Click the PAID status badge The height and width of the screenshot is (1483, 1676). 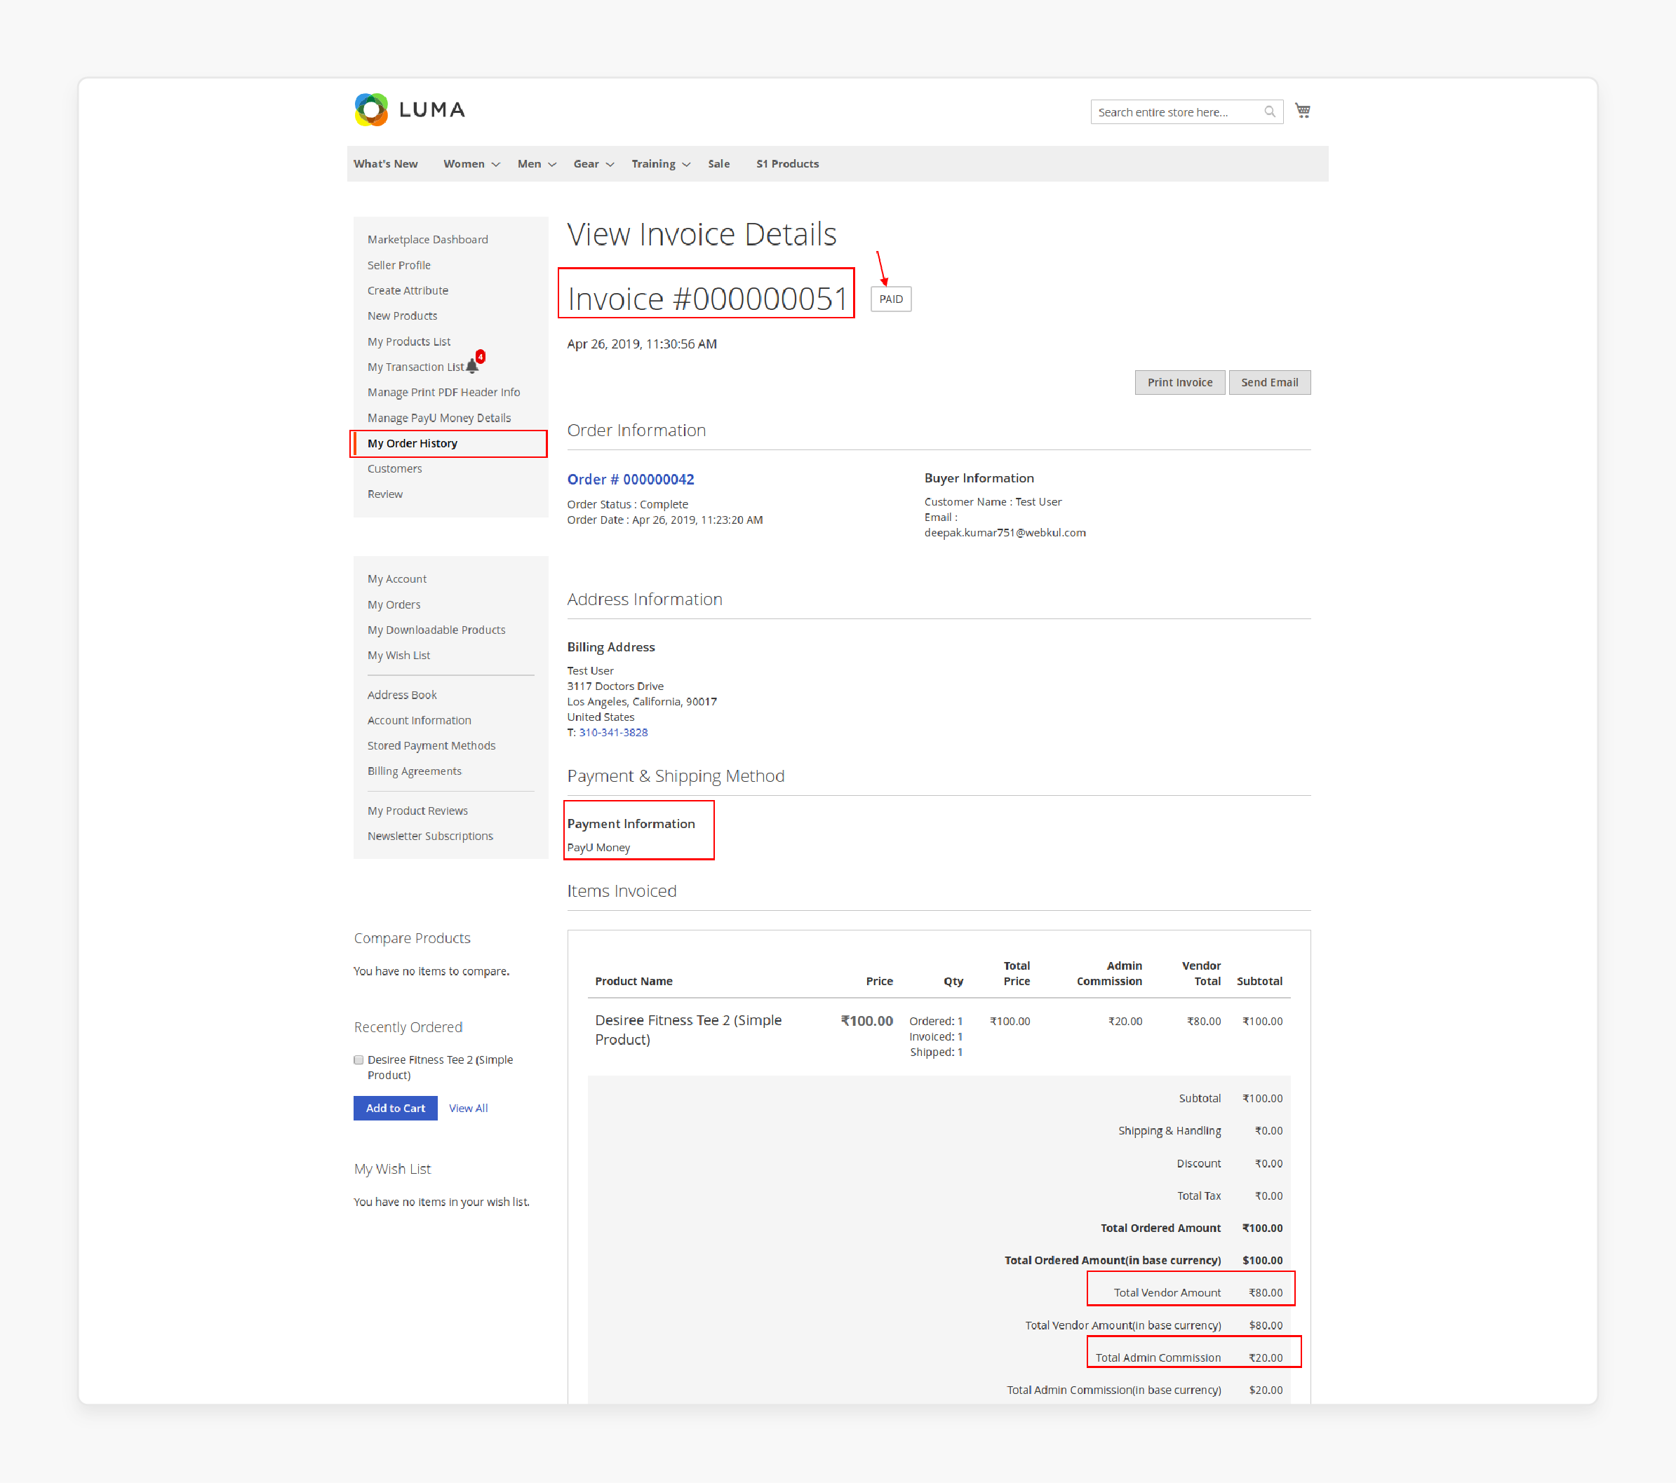coord(891,298)
